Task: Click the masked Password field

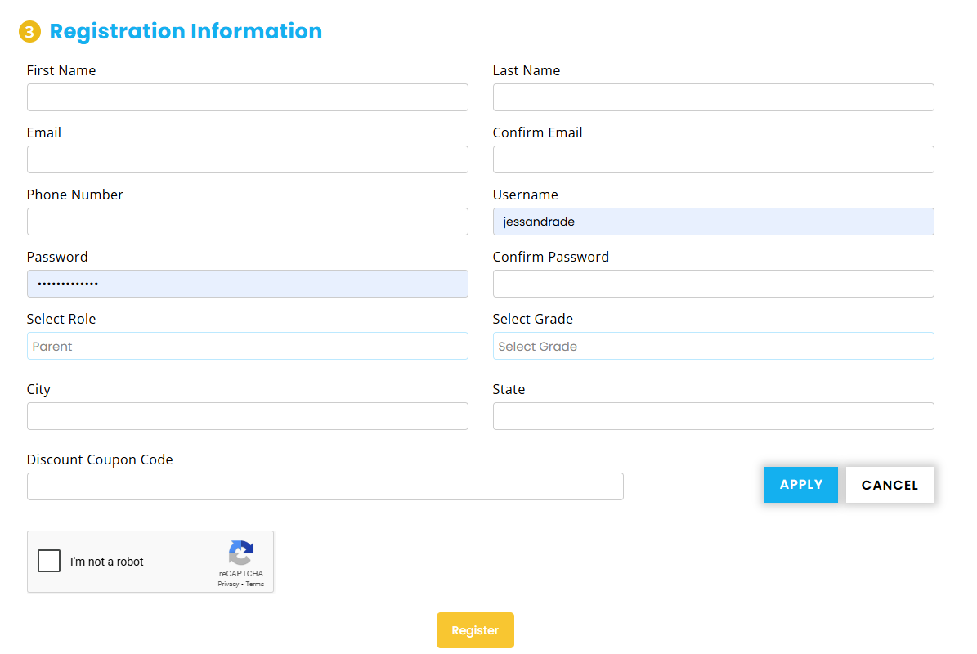Action: coord(247,284)
